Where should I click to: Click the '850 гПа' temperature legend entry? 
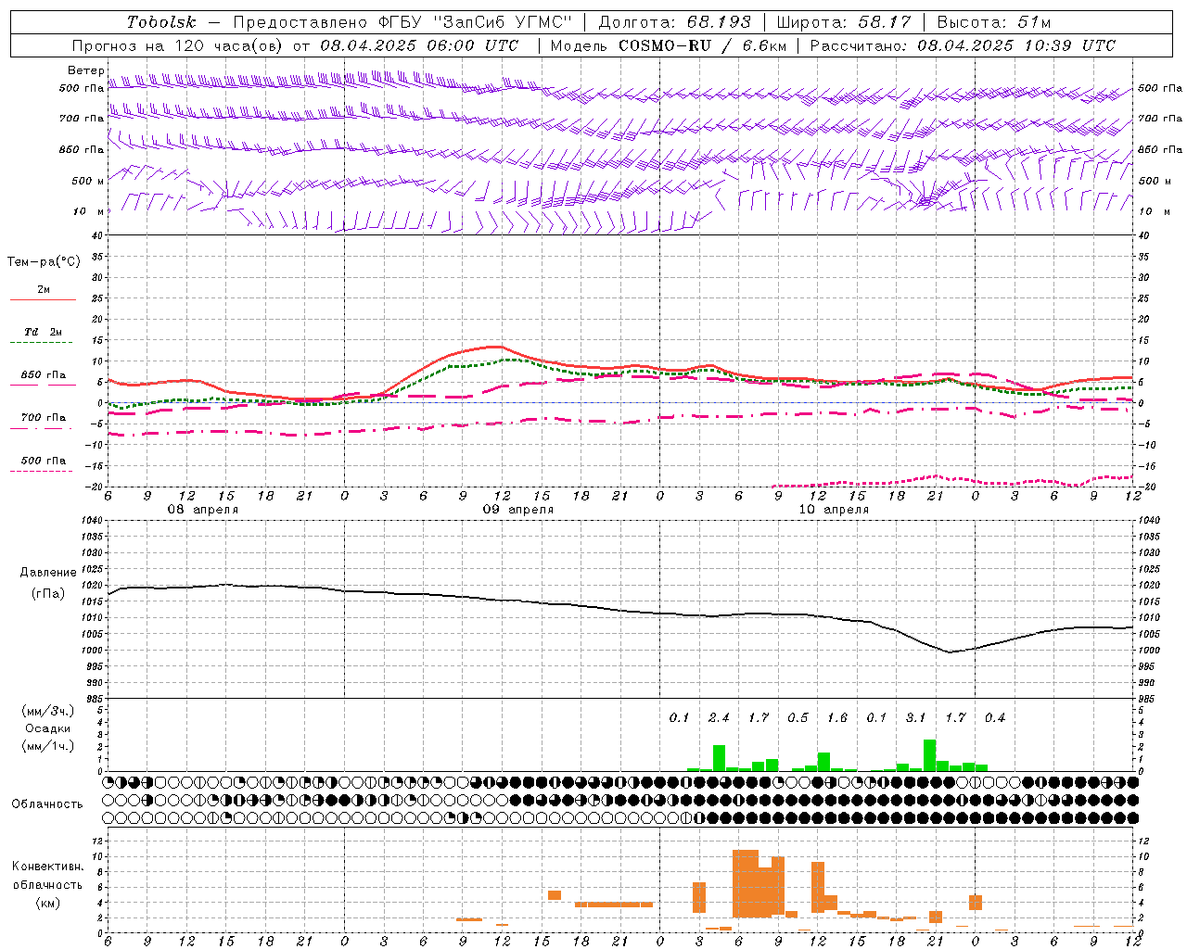click(x=44, y=375)
